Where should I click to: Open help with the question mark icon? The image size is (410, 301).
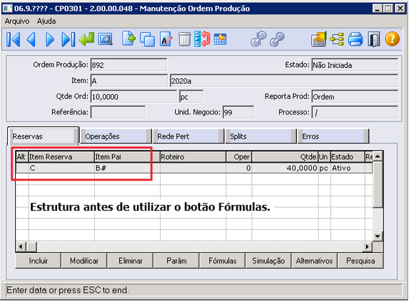[392, 39]
